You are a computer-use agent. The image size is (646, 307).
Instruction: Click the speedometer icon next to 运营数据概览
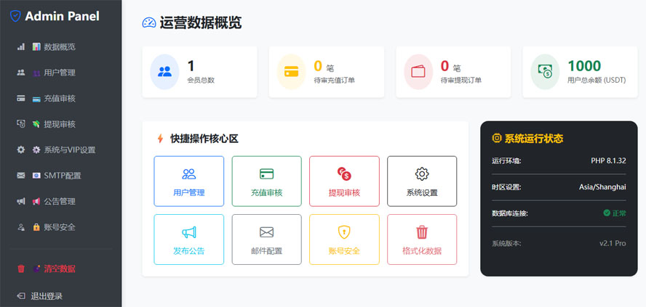click(x=148, y=22)
